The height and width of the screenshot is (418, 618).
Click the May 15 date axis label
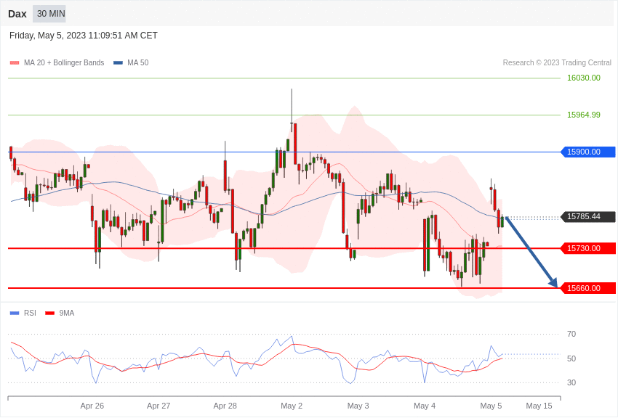[x=539, y=406]
